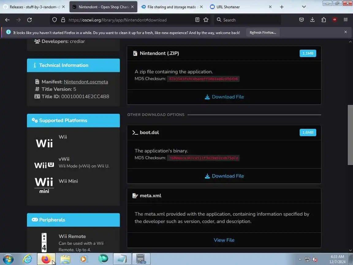Screen dimensions: 353x265
Task: Launch Internet Explorer from the taskbar
Action: pyautogui.click(x=28, y=259)
